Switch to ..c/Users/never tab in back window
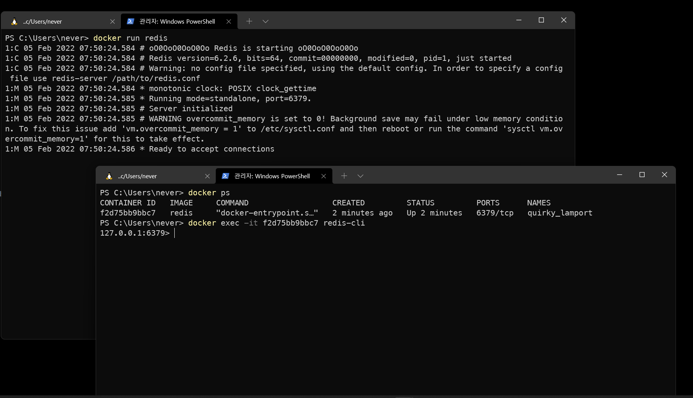Screen dimensions: 693x398 61,21
